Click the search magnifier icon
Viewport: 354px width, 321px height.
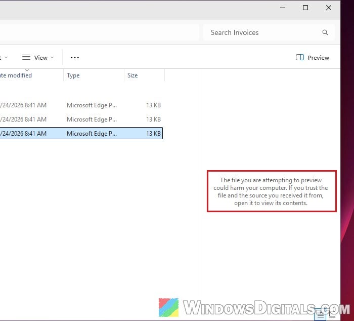click(x=325, y=32)
